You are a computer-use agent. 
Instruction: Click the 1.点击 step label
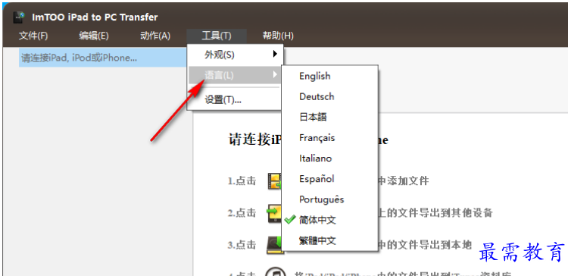[242, 180]
